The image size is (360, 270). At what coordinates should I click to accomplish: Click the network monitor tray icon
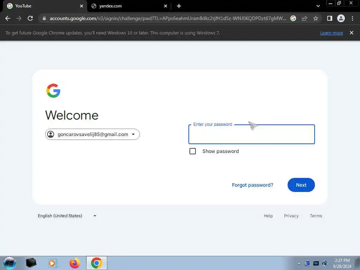tap(316, 263)
